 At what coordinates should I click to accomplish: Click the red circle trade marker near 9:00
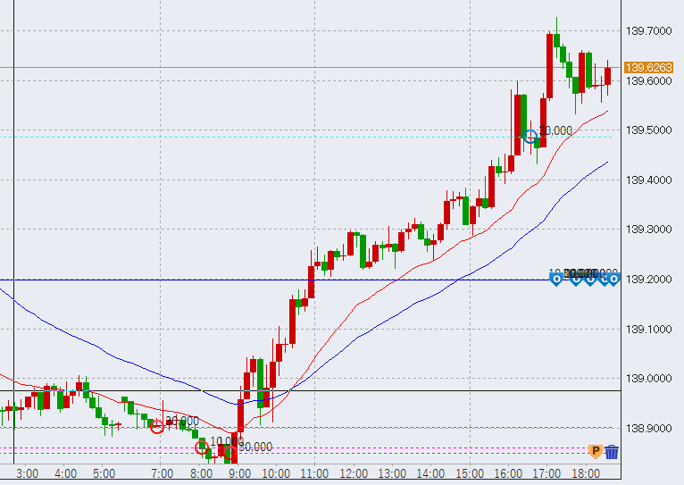click(231, 452)
